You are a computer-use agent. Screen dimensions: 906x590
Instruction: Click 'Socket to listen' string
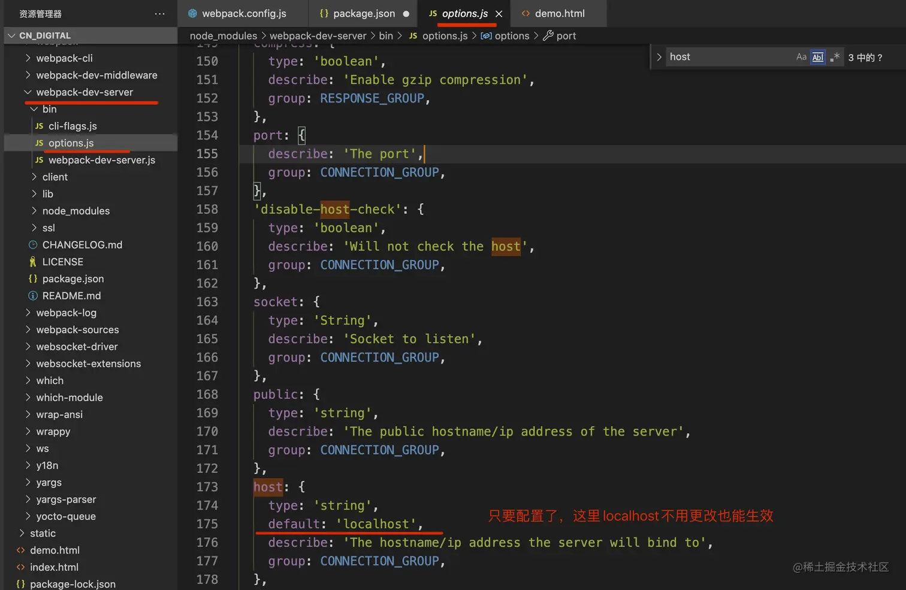click(409, 339)
